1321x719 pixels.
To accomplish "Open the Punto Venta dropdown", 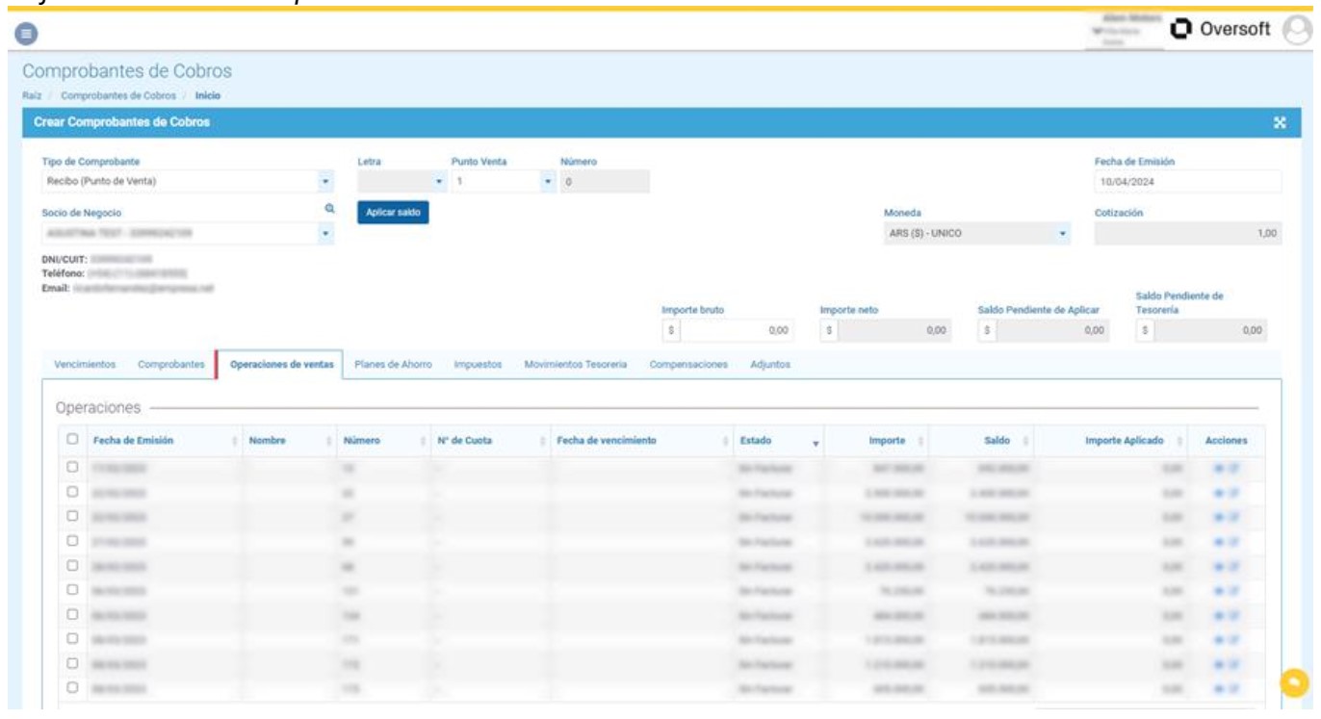I will coord(504,181).
